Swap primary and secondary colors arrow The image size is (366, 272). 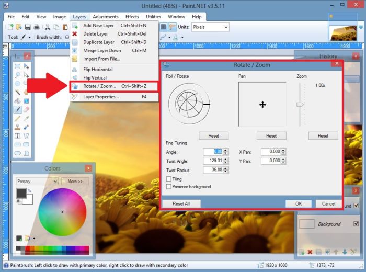coord(29,191)
